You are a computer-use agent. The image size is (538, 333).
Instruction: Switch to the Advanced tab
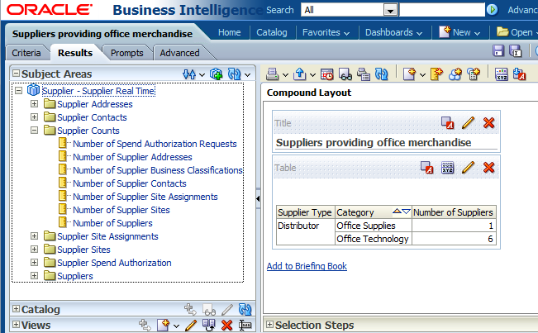(x=179, y=53)
